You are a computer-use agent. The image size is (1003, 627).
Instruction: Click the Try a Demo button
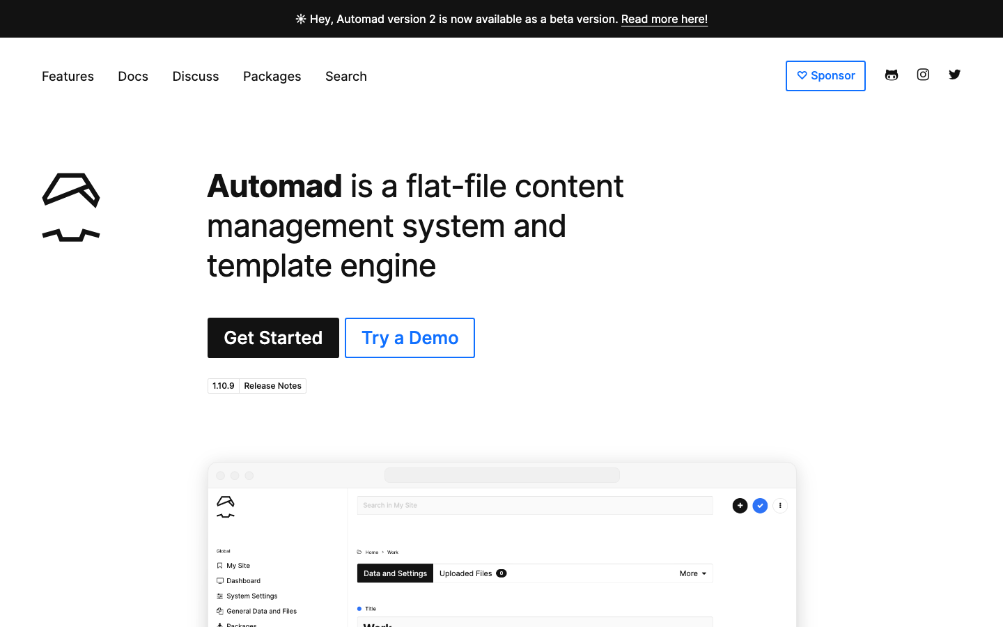410,338
